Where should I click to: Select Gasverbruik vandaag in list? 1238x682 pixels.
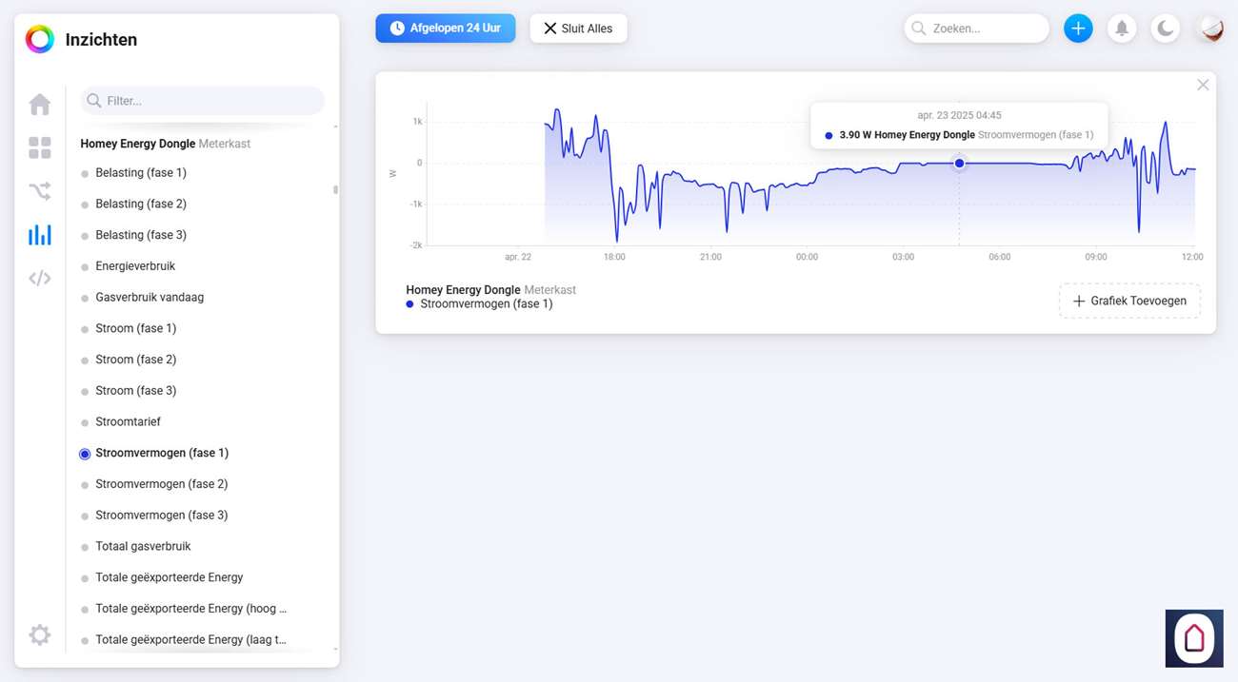[149, 298]
